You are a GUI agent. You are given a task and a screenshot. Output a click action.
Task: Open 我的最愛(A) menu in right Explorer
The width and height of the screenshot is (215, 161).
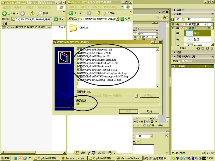tap(111, 7)
